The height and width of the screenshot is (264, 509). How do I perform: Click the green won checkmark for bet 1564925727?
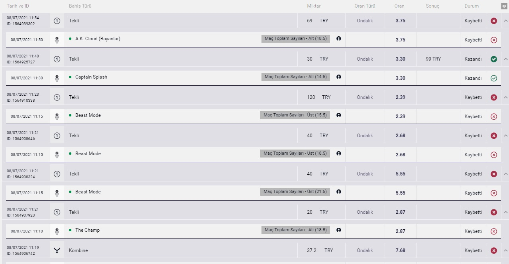(x=494, y=59)
